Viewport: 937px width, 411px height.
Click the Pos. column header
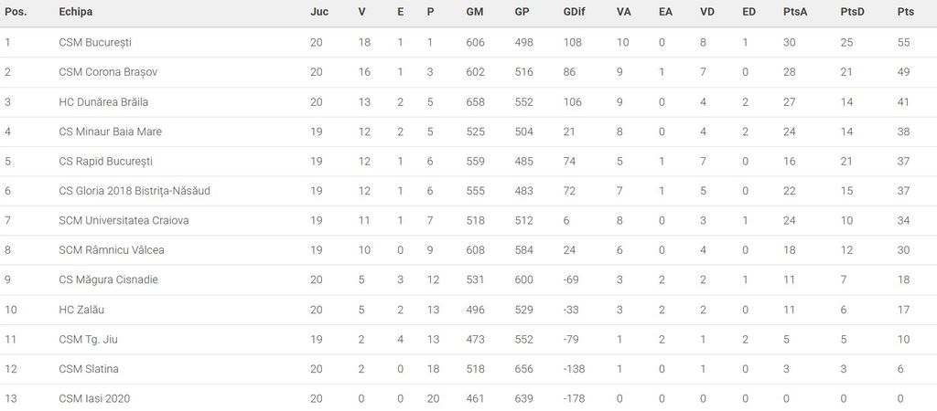(x=15, y=13)
